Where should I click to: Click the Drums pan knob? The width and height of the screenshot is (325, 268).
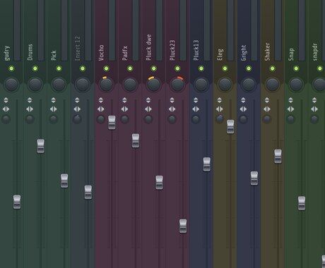35,85
